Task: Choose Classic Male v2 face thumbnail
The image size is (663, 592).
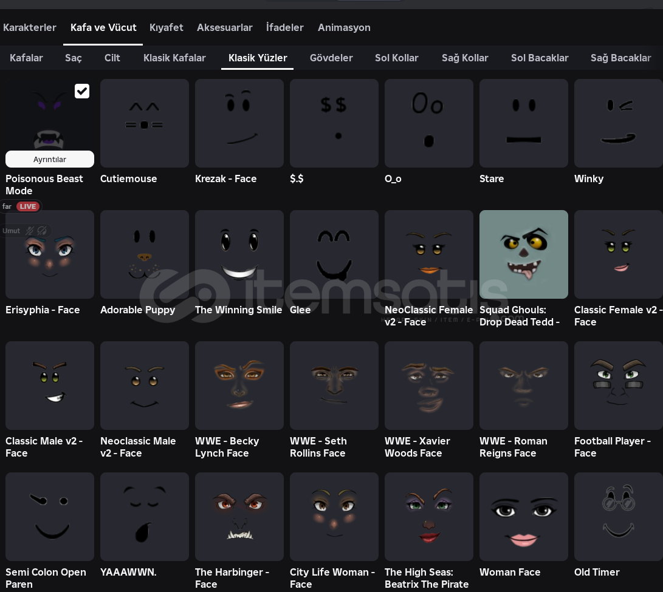Action: pyautogui.click(x=49, y=386)
